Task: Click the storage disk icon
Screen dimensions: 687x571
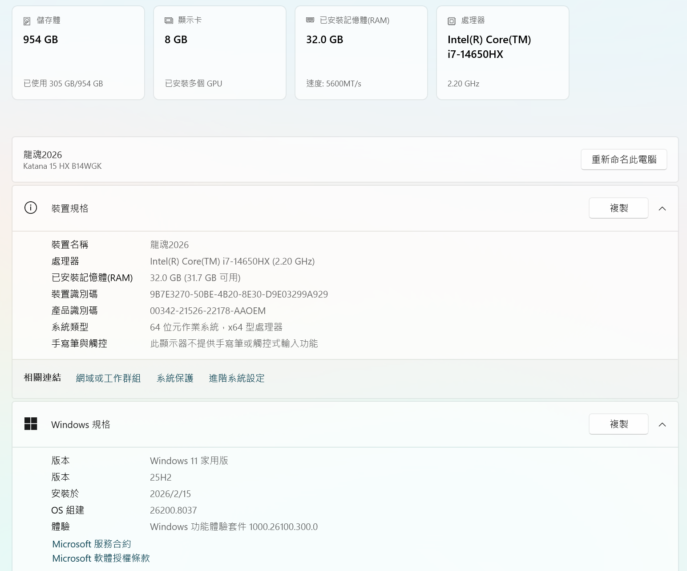Action: click(x=27, y=21)
